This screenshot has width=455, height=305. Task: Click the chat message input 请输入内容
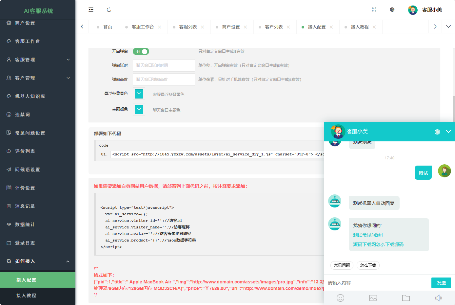pos(378,283)
